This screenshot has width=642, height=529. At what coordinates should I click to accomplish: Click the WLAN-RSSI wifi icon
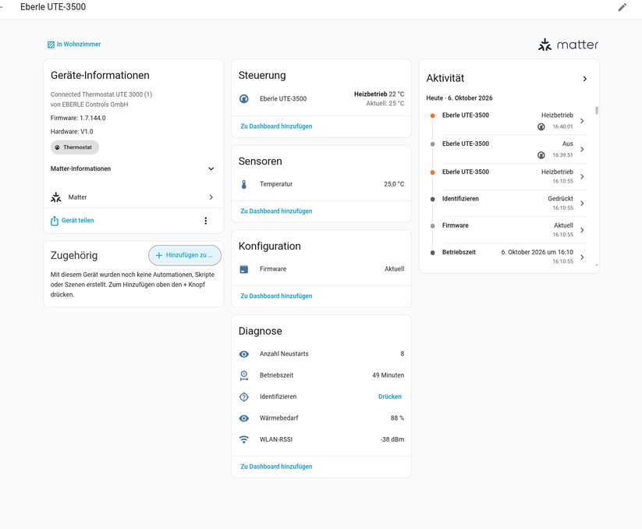(244, 440)
